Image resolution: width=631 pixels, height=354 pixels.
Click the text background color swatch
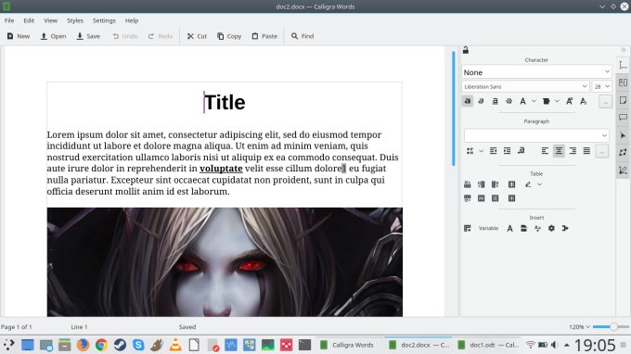[x=546, y=101]
